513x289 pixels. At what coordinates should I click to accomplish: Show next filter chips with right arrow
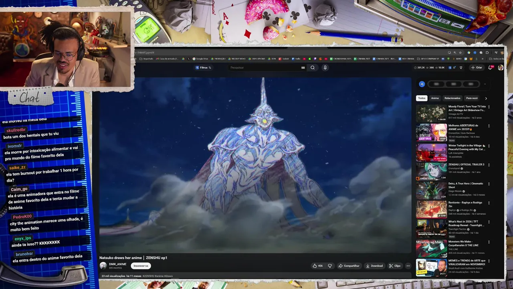(x=486, y=98)
